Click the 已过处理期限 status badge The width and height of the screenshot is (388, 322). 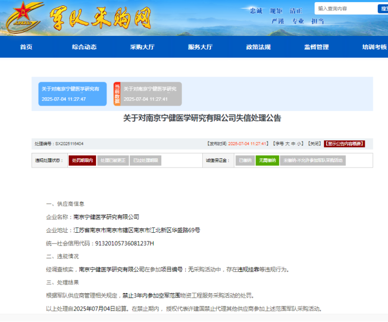tap(146, 160)
